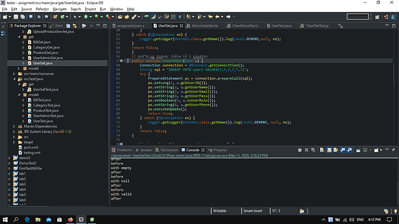Click Collapse All in Package Explorer

(x=68, y=25)
